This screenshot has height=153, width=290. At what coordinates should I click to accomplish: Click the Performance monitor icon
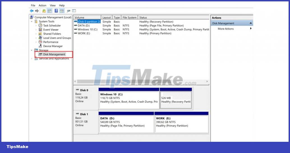point(40,42)
